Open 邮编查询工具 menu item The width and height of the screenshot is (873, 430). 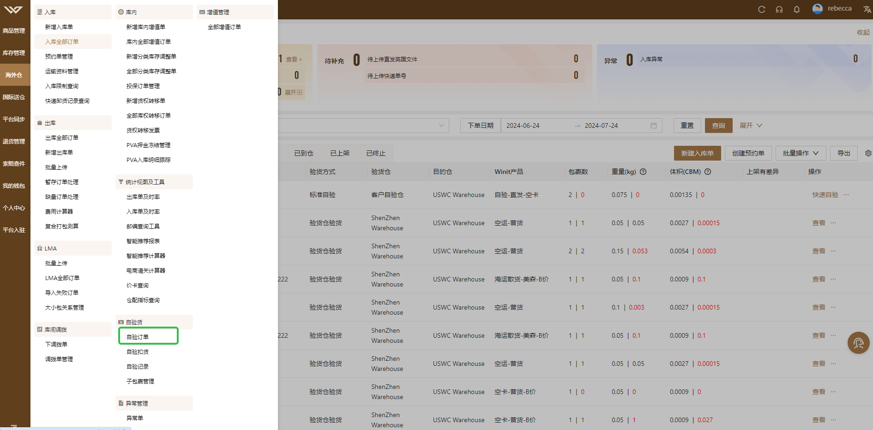143,226
